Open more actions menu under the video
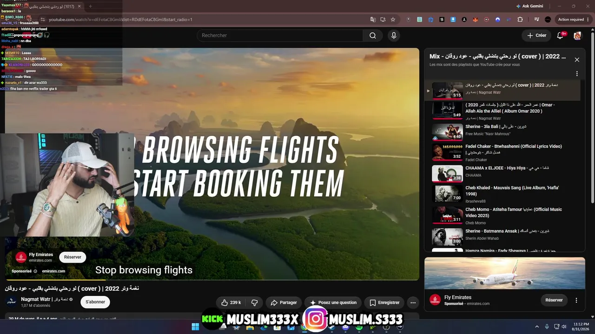Viewport: 595px width, 334px height. coord(413,302)
